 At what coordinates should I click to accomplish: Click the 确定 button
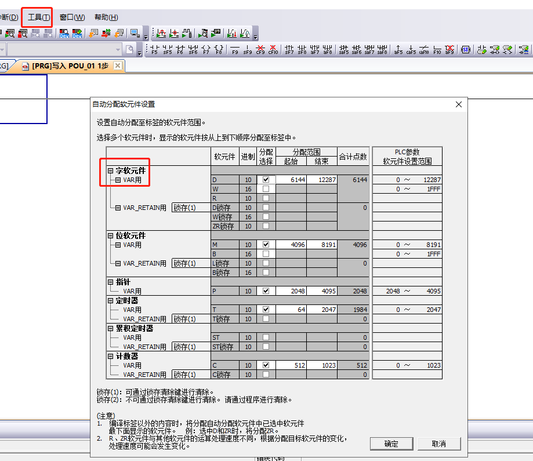391,444
